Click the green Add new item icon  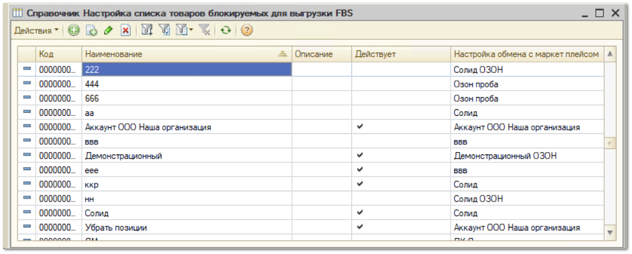74,30
